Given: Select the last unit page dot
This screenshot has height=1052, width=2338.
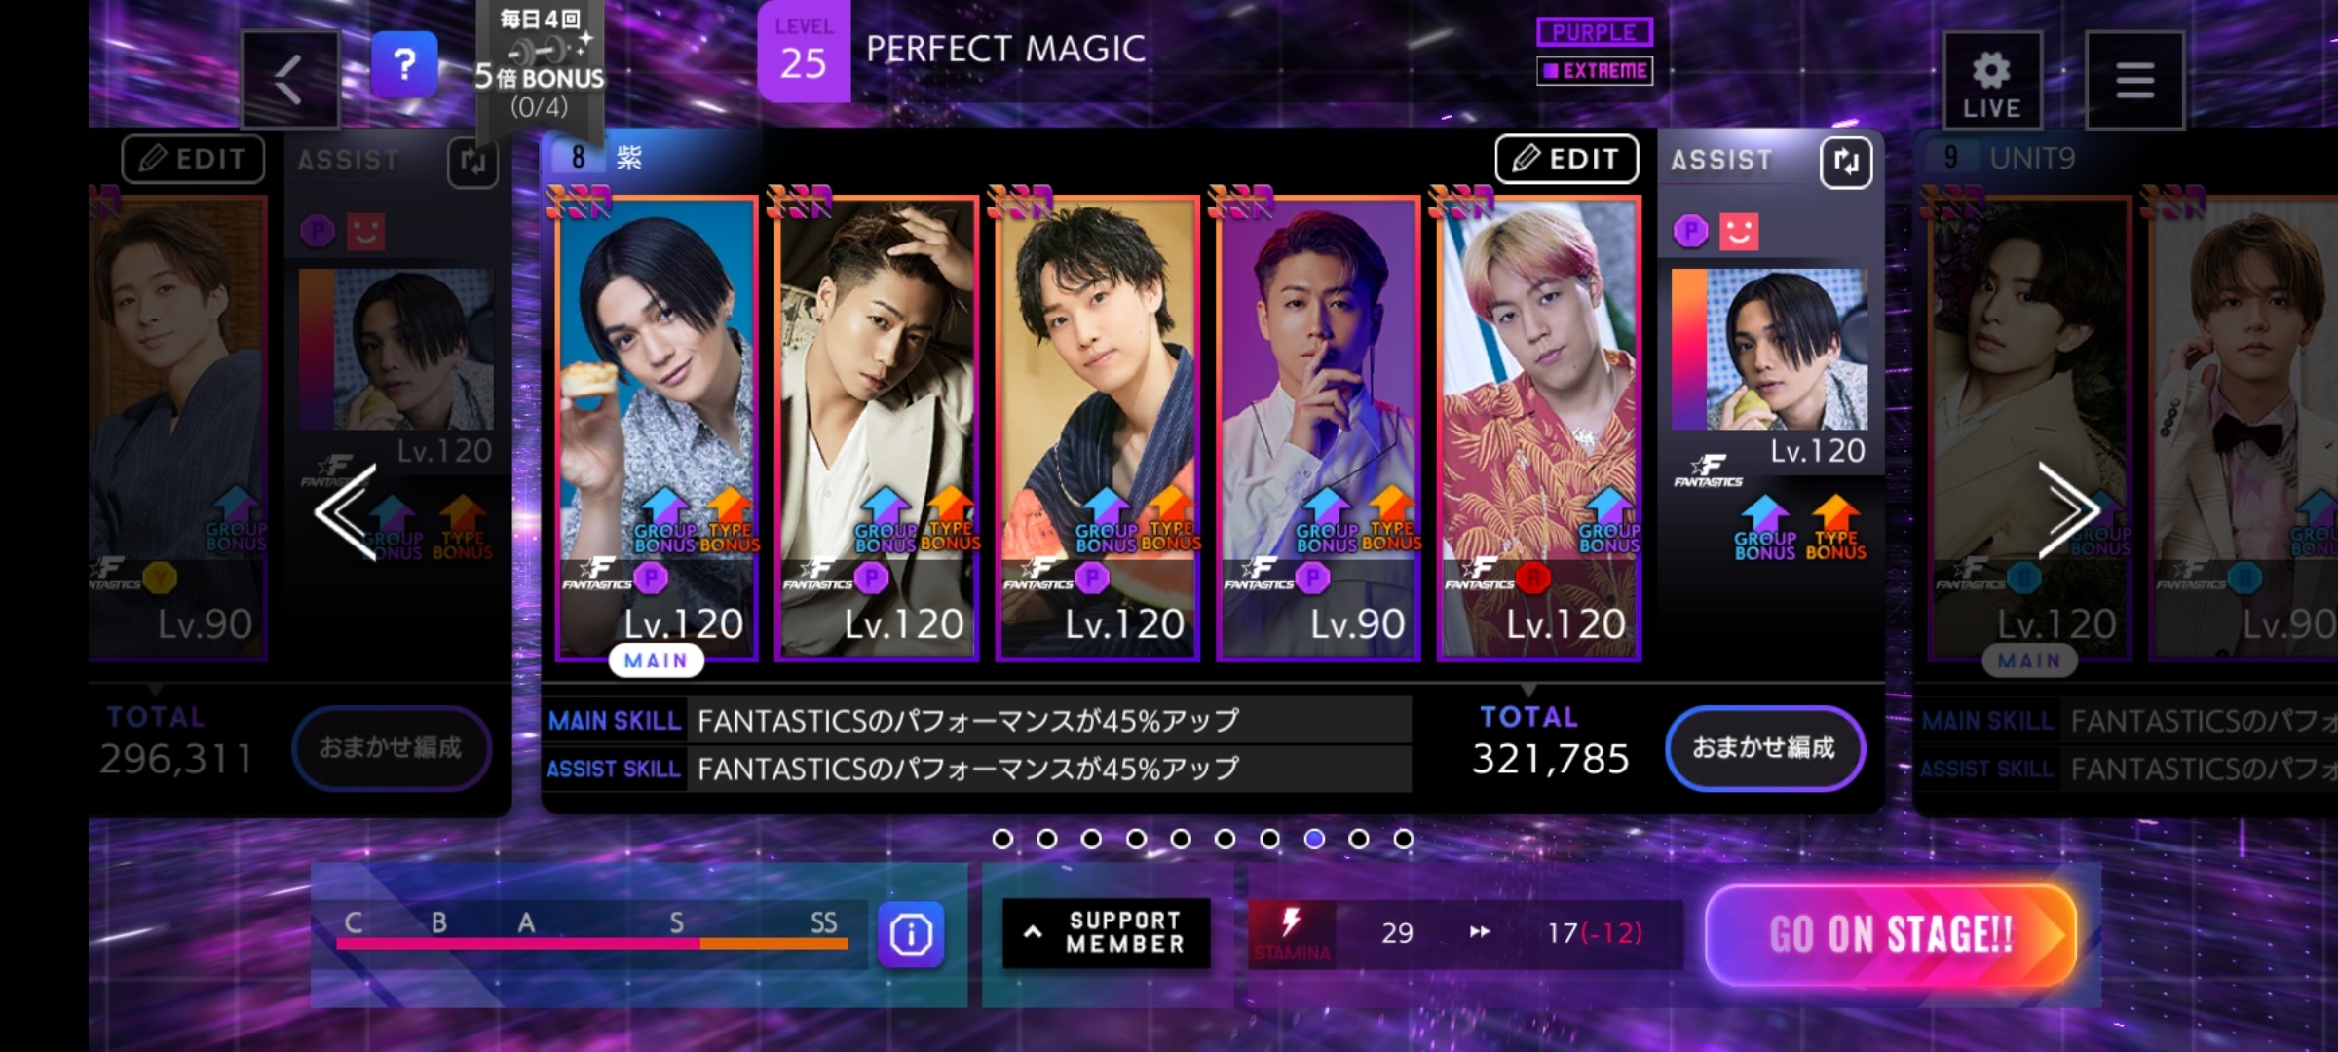Looking at the screenshot, I should click(x=1403, y=839).
